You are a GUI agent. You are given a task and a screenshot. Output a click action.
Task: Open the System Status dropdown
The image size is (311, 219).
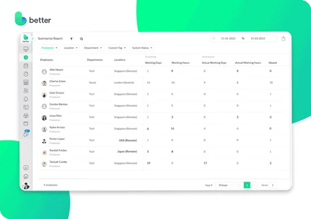(x=142, y=48)
